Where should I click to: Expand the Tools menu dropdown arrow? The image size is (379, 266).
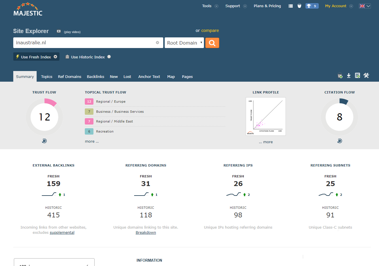pyautogui.click(x=216, y=6)
